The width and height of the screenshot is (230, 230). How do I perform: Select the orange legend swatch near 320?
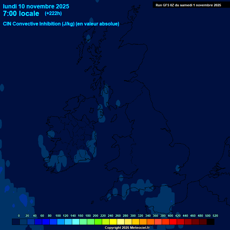pos(143,222)
